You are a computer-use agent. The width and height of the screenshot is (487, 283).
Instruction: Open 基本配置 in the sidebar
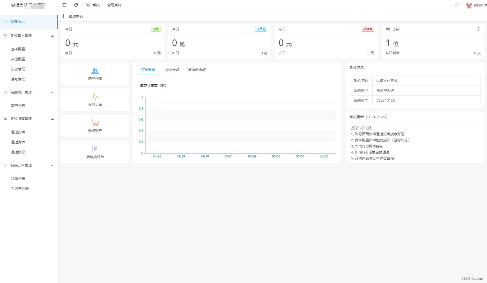18,49
